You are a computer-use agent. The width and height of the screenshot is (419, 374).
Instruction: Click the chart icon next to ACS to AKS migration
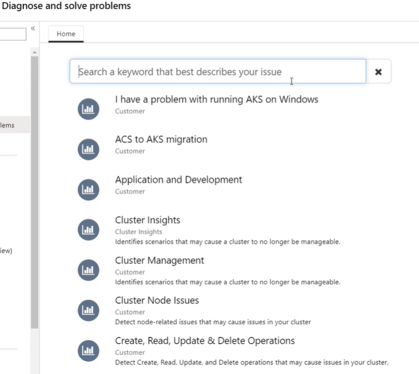(88, 149)
